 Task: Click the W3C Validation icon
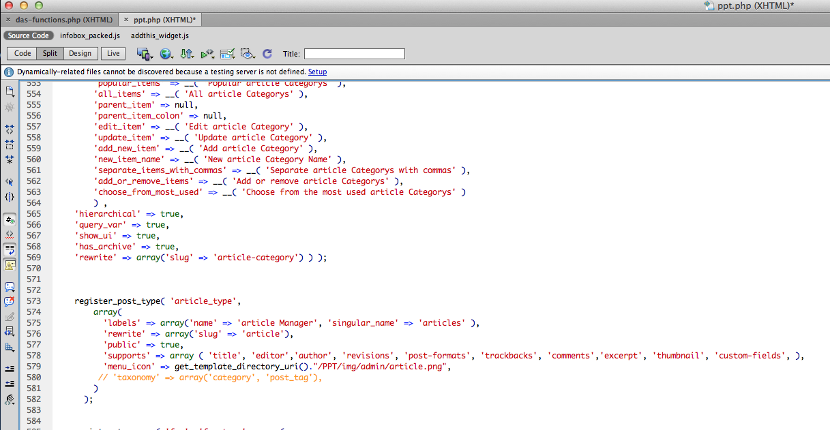208,54
